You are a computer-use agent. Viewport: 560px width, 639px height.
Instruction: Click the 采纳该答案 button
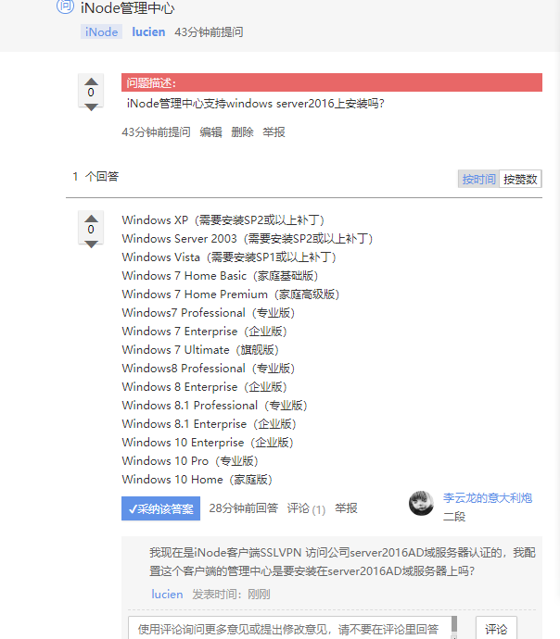tap(160, 508)
